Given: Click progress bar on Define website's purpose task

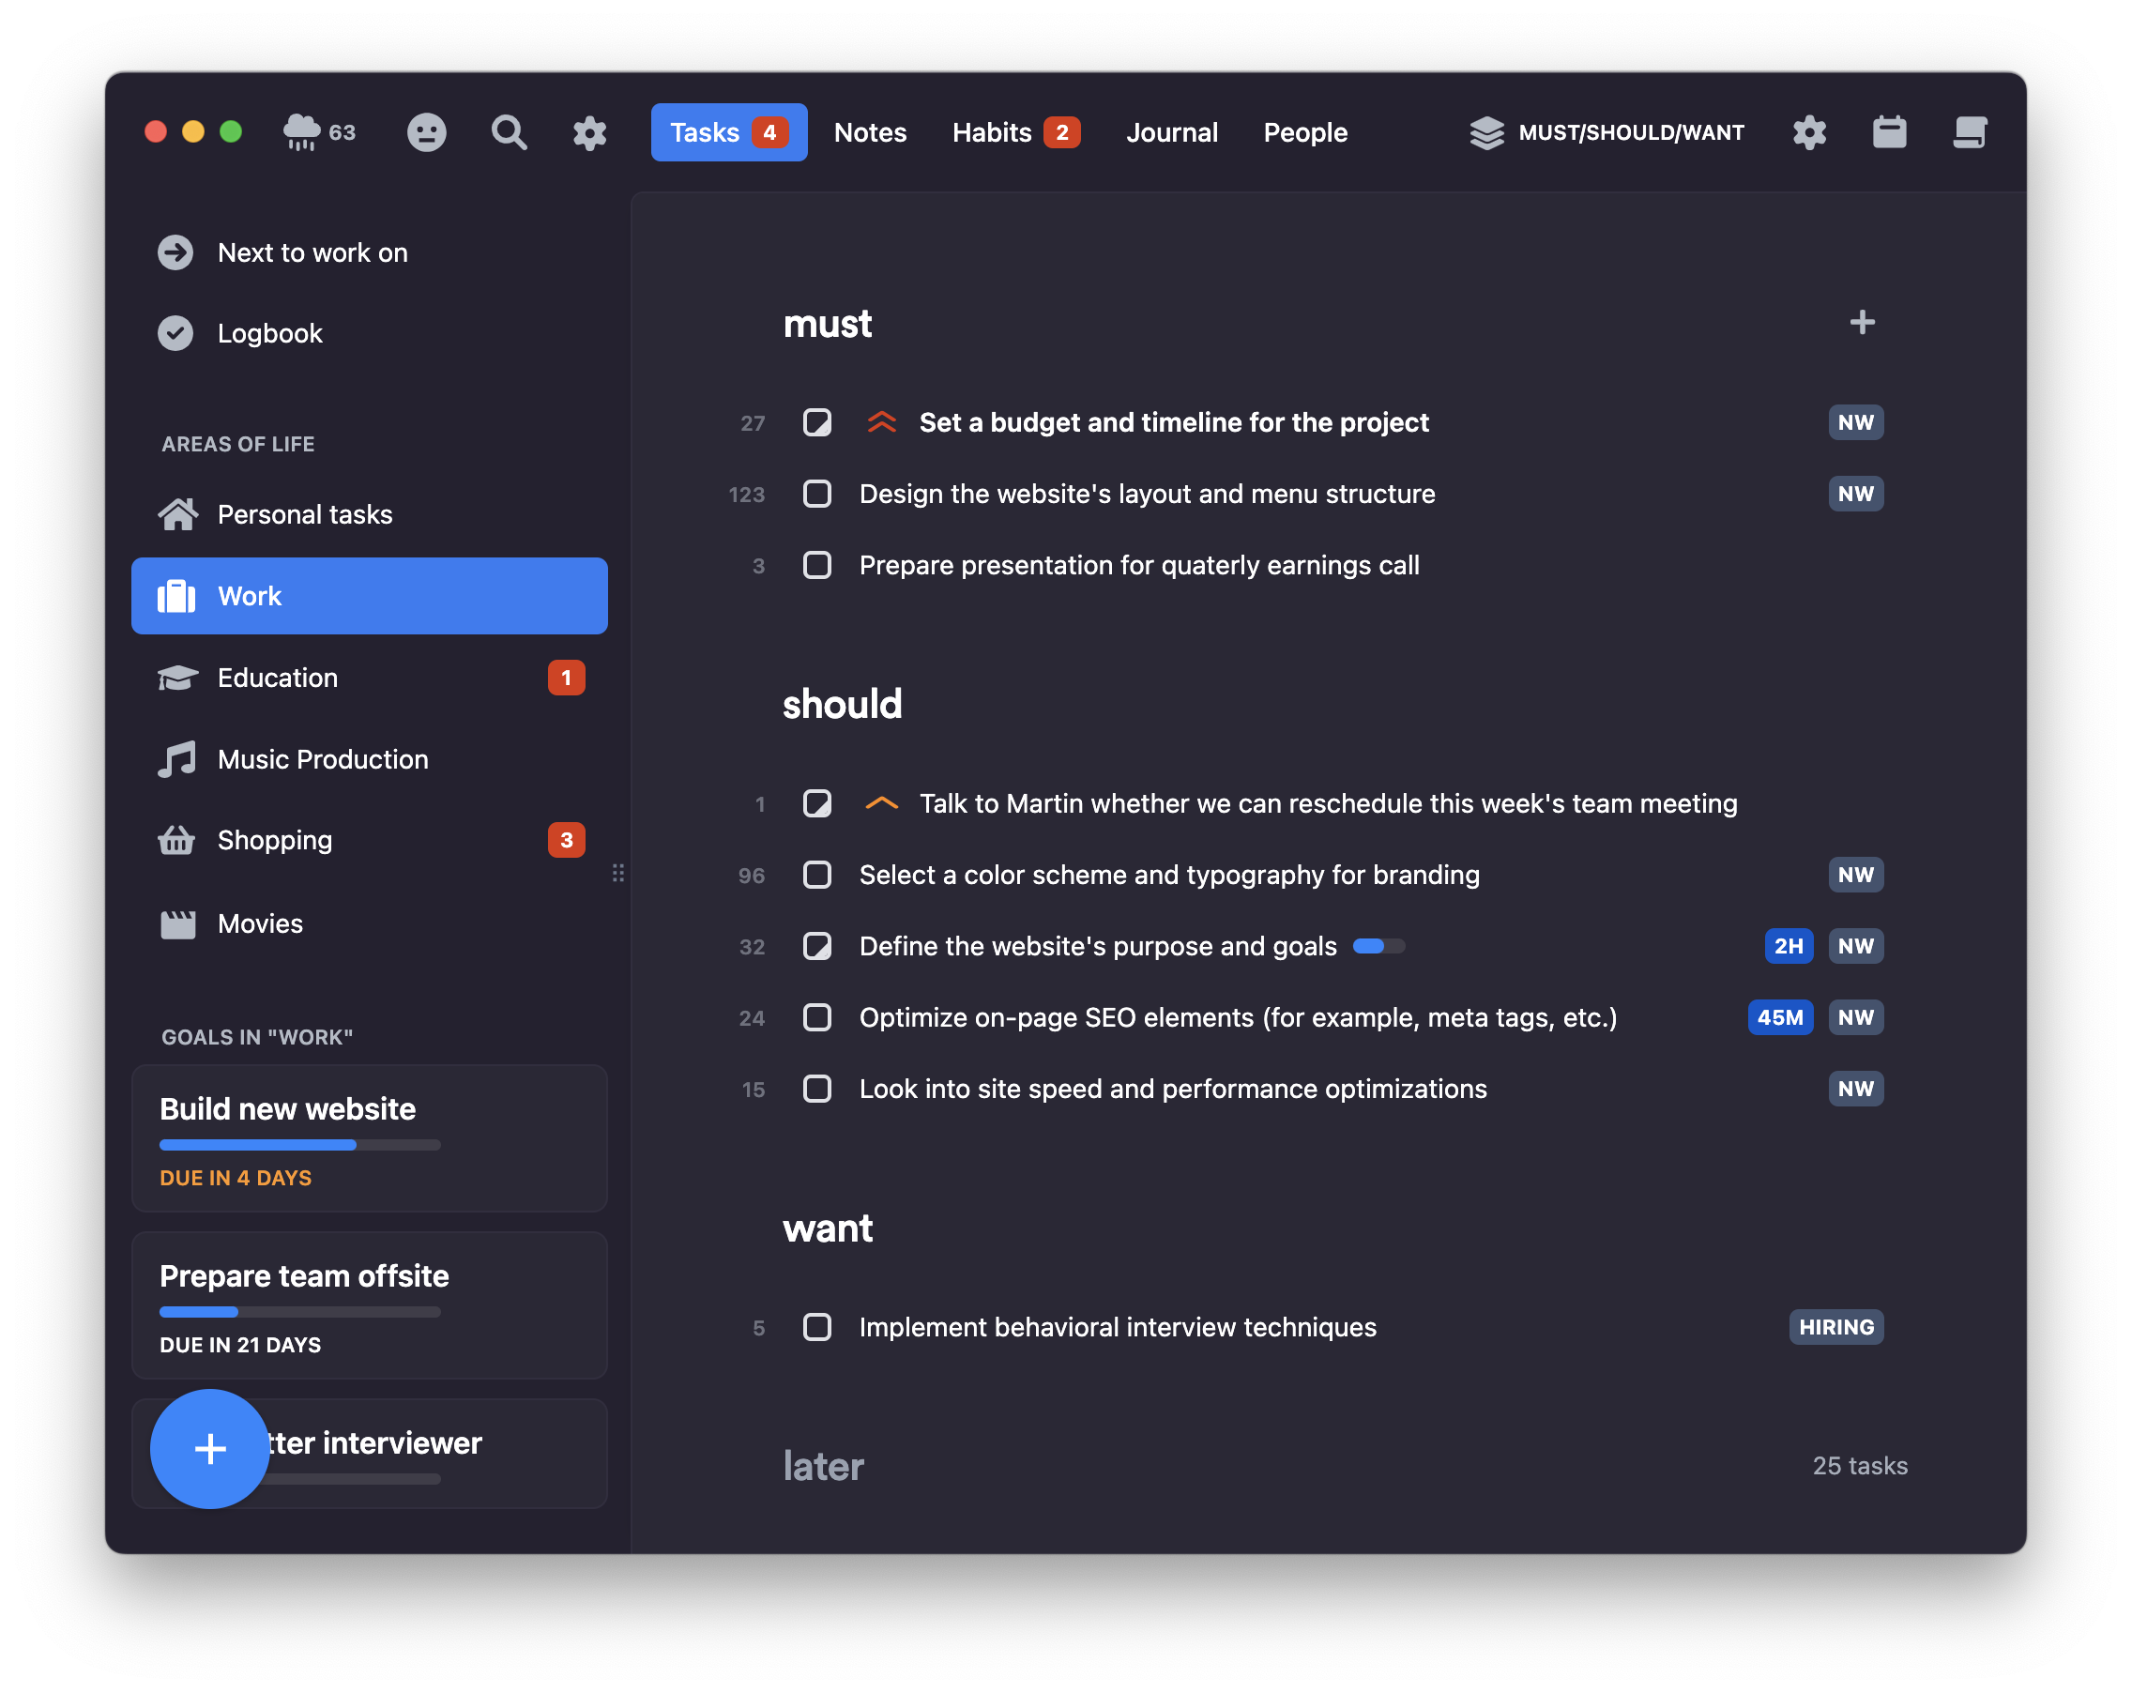Looking at the screenshot, I should (x=1378, y=946).
